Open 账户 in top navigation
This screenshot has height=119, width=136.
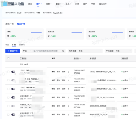coord(85,4)
